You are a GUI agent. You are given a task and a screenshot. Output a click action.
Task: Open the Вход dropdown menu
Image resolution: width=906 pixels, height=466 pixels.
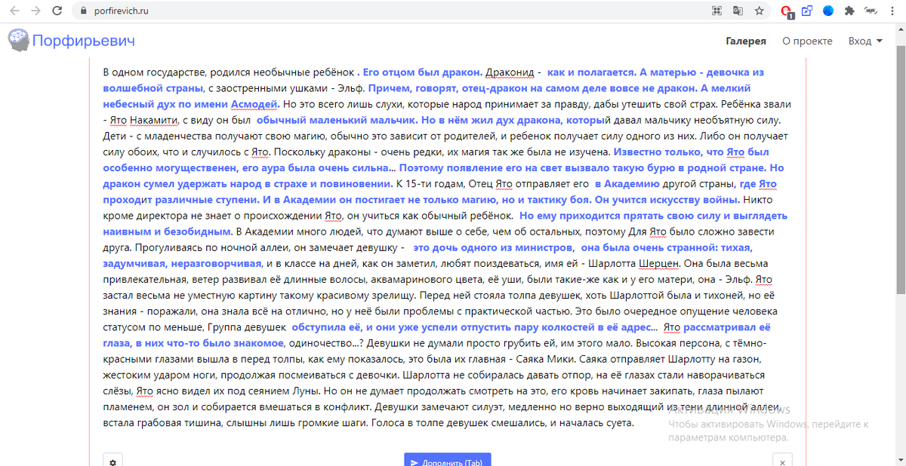[x=864, y=41]
